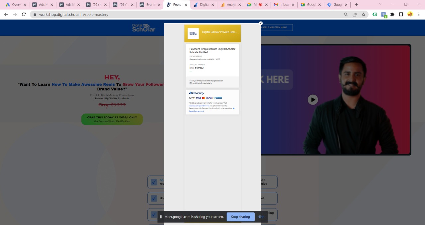425x225 pixels.
Task: Click the INR 699.00 amount text
Action: [x=197, y=68]
